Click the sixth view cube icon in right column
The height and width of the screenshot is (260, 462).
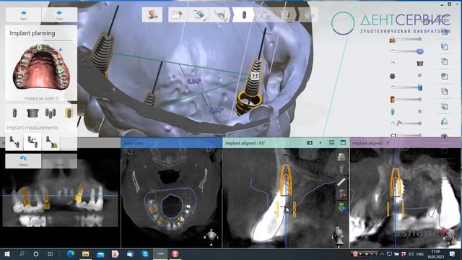pos(445,106)
